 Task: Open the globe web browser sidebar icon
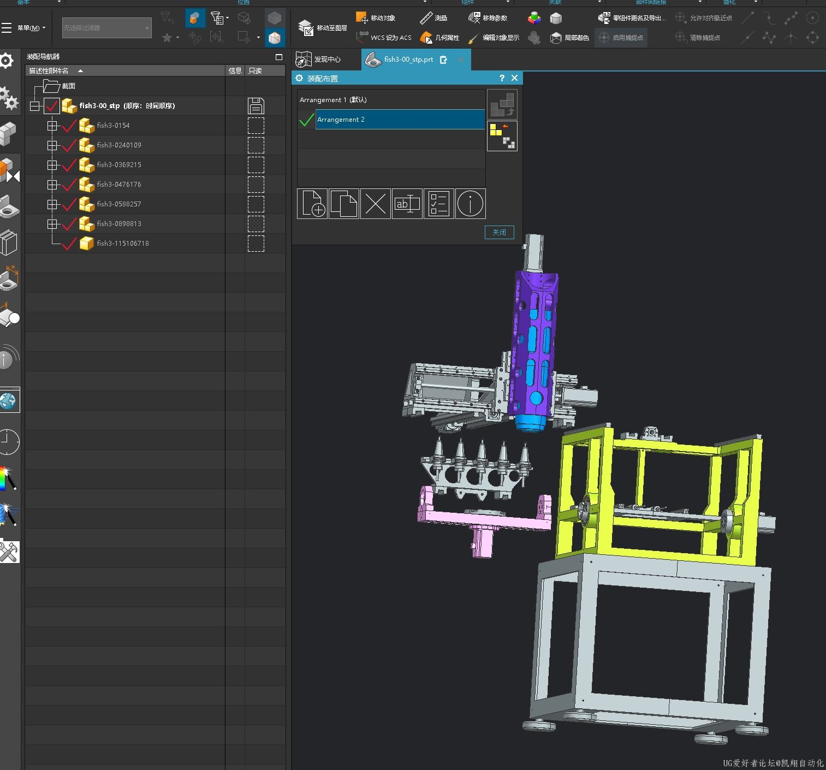click(x=9, y=400)
